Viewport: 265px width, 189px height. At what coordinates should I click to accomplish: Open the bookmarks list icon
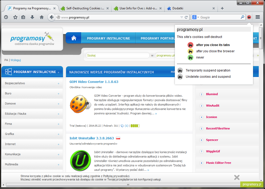click(x=23, y=17)
